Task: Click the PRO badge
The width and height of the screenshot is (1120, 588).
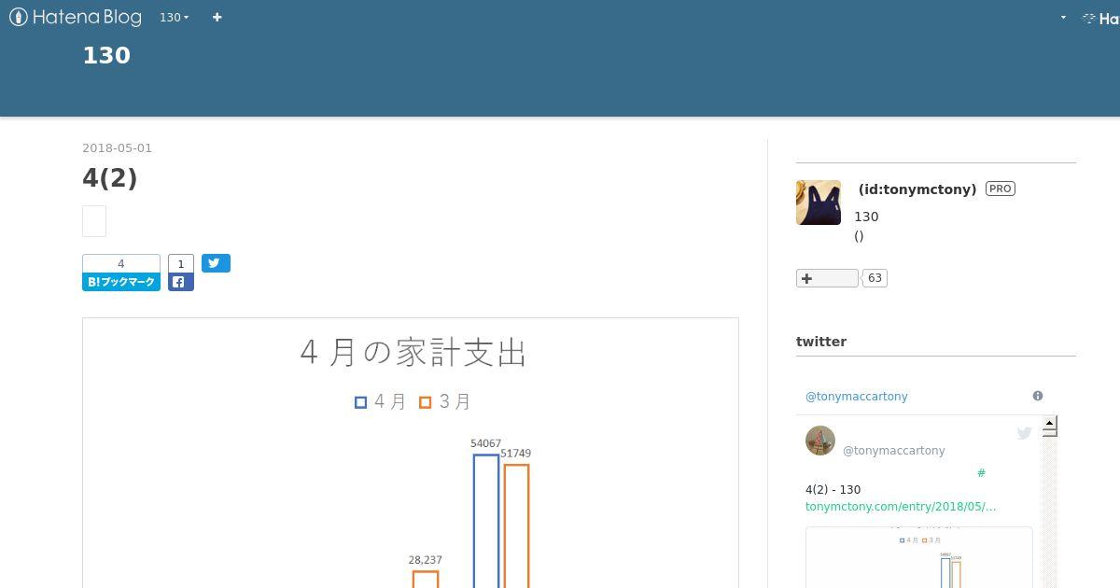Action: click(1001, 189)
